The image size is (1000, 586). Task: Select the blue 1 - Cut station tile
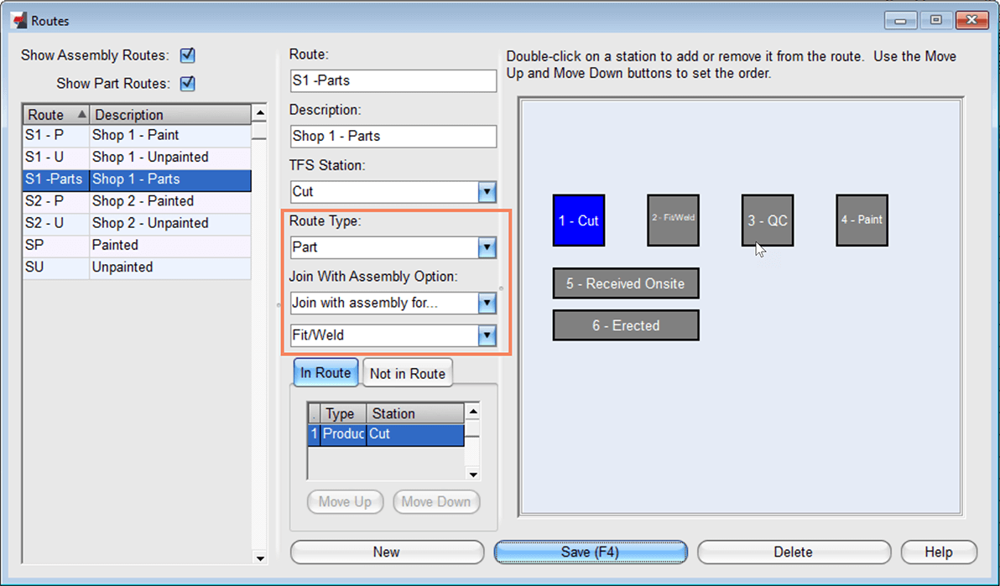(578, 220)
